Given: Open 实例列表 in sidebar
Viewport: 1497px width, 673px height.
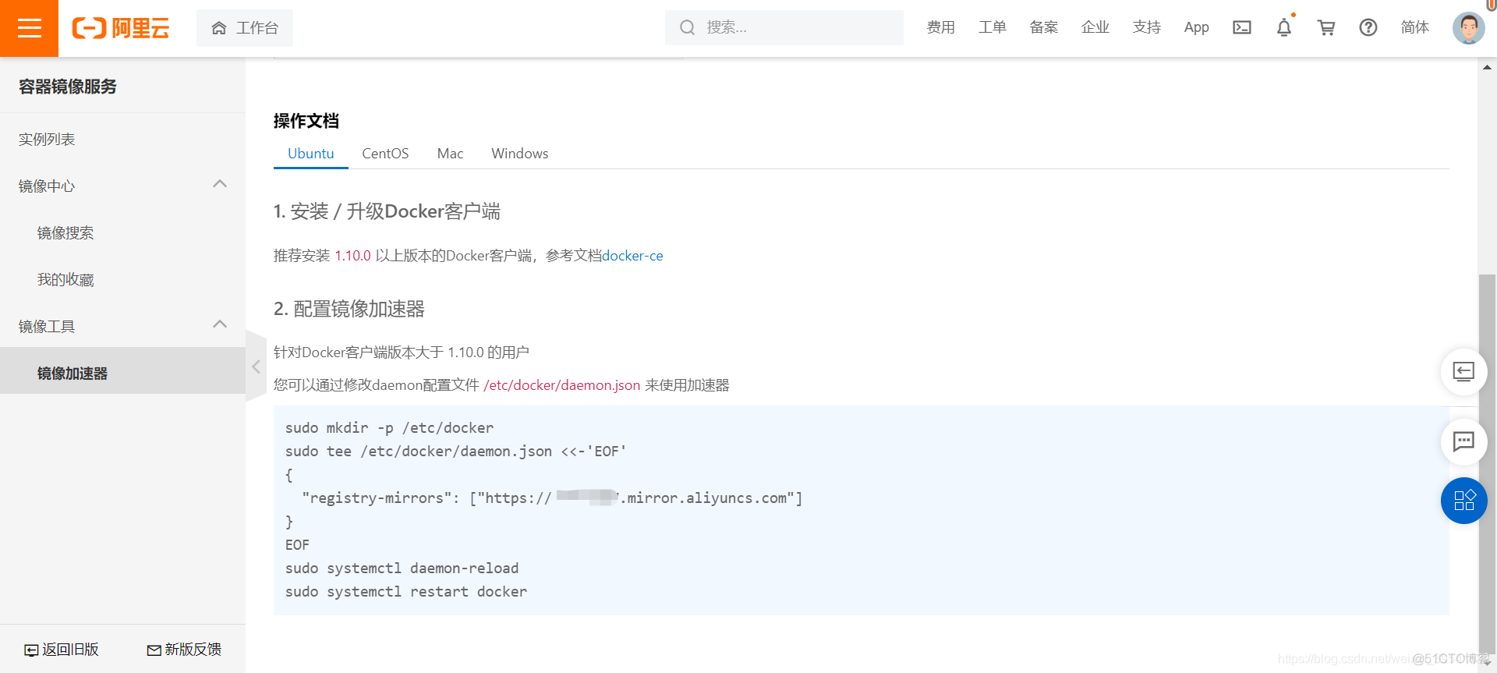Looking at the screenshot, I should (x=47, y=140).
